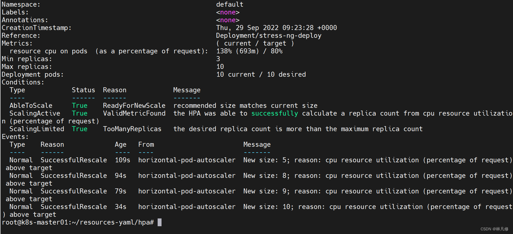Click the AbleToScale condition type
Image resolution: width=513 pixels, height=234 pixels.
pos(31,106)
